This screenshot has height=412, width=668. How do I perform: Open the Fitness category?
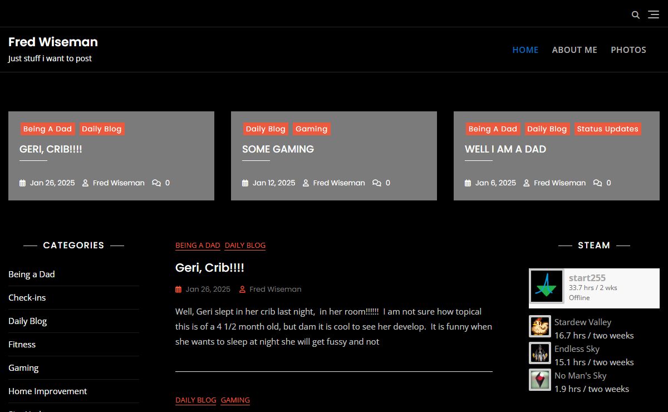click(x=22, y=344)
